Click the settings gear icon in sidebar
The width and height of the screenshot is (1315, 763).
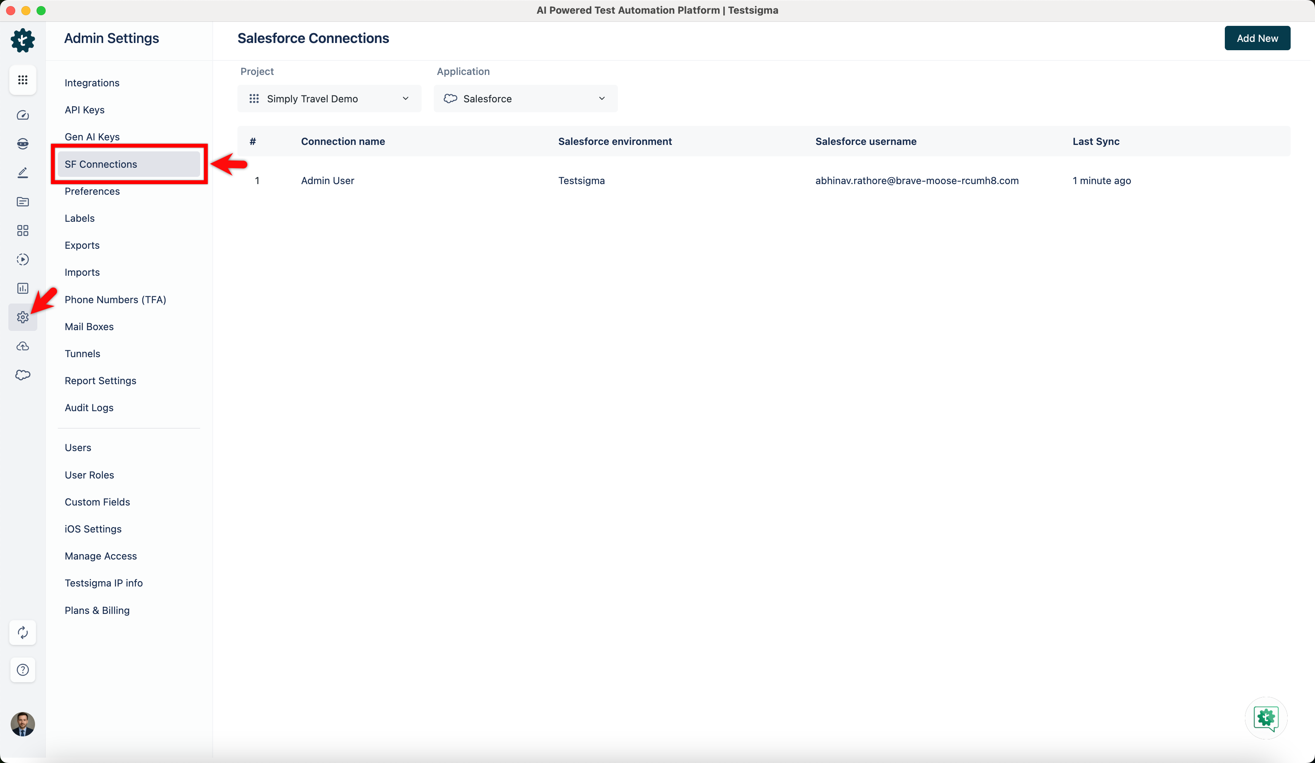(x=22, y=317)
